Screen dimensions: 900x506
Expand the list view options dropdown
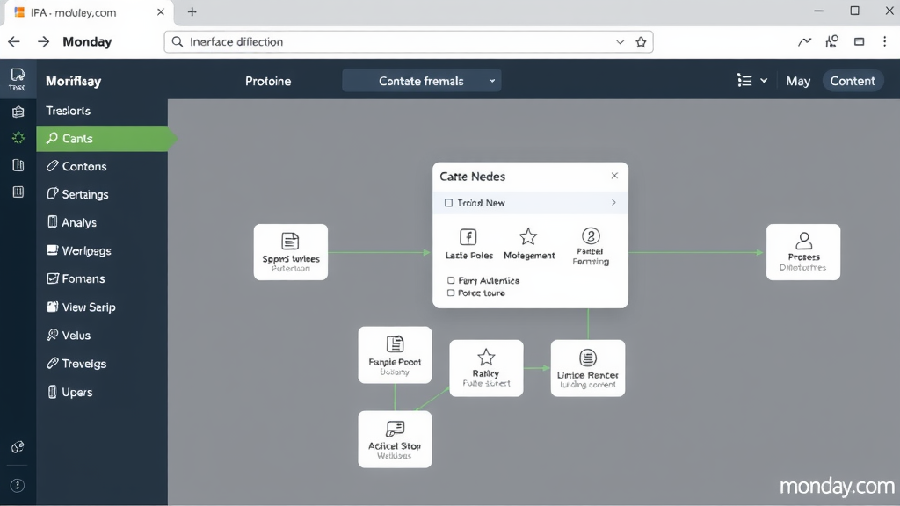coord(751,81)
